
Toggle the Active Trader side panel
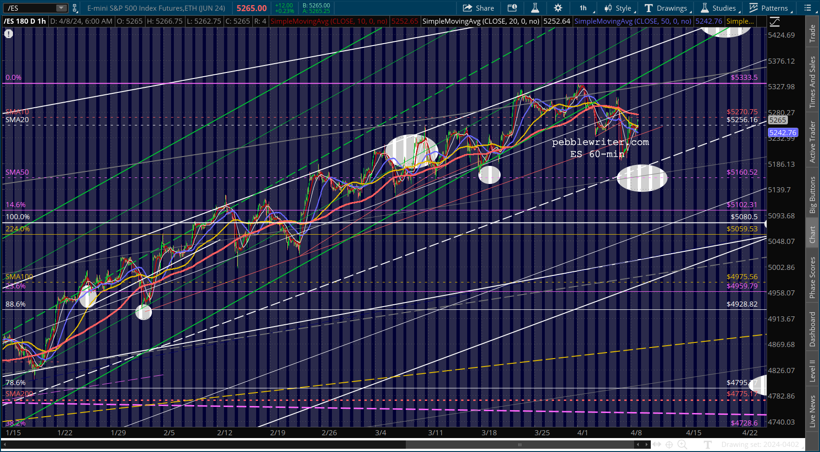click(813, 142)
